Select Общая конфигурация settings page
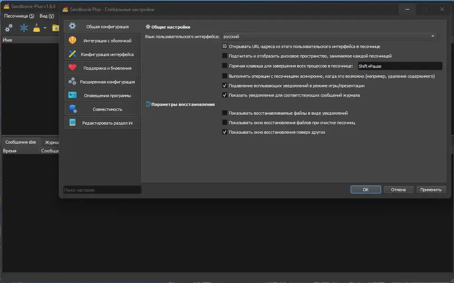The width and height of the screenshot is (454, 283). (x=103, y=26)
